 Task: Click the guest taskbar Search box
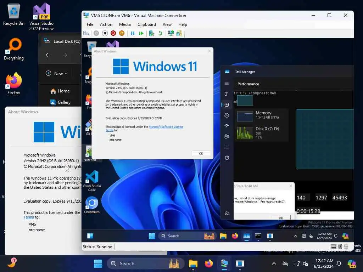[x=187, y=236]
